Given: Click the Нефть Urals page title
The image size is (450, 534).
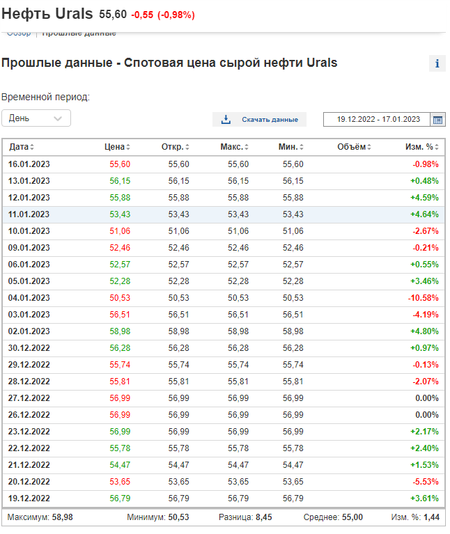Looking at the screenshot, I should tap(47, 14).
